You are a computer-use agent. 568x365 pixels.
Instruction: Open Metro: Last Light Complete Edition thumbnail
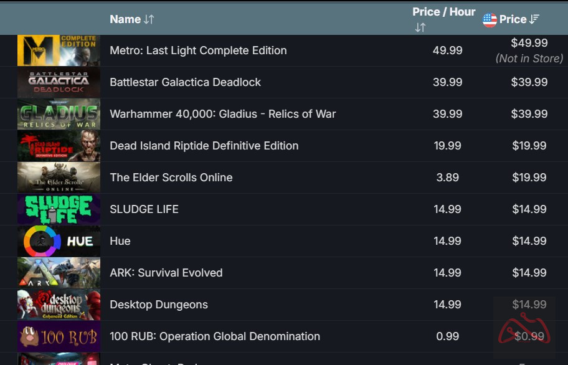59,50
